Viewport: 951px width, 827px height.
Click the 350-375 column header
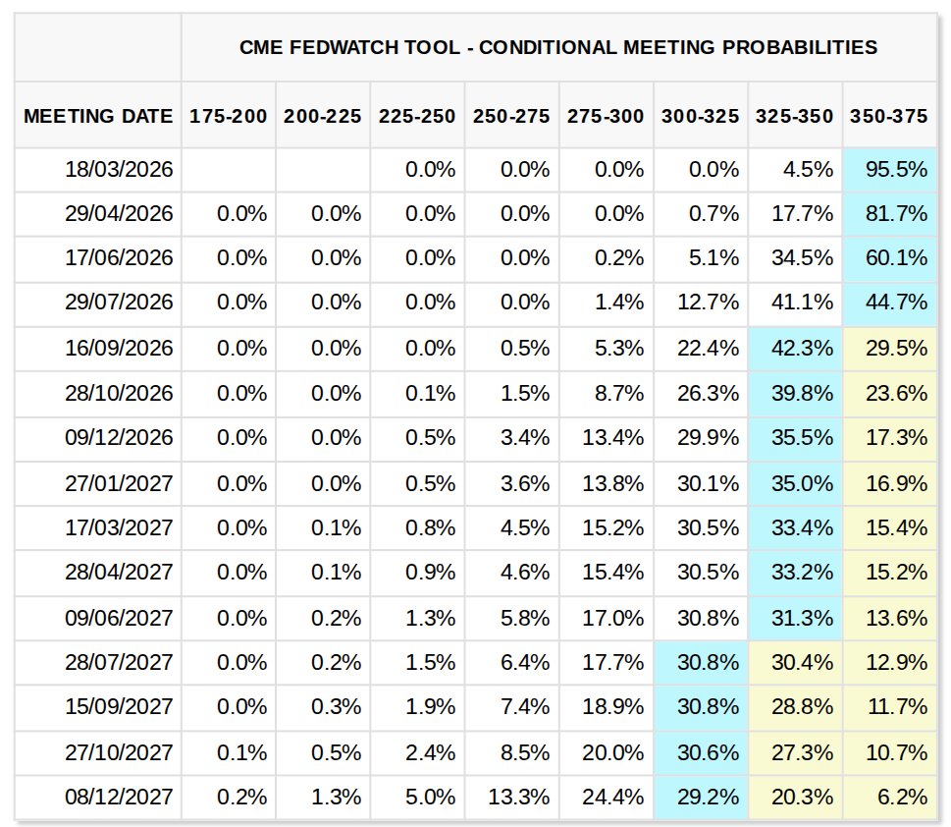(890, 116)
